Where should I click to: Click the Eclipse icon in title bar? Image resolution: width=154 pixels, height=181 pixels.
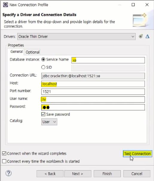point(5,5)
